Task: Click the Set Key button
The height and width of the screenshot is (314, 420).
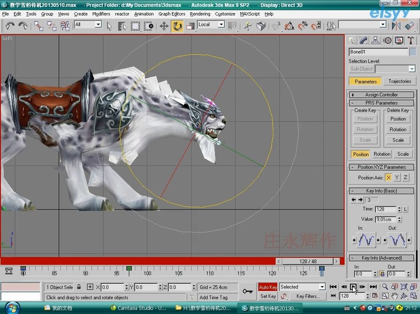Action: (268, 296)
